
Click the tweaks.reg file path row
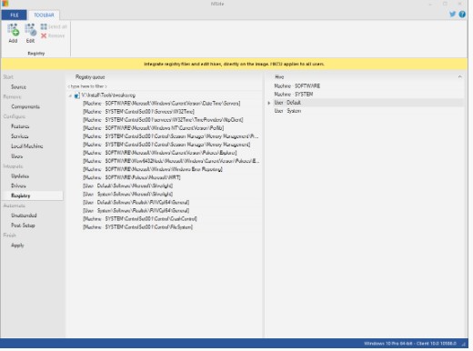(x=108, y=95)
